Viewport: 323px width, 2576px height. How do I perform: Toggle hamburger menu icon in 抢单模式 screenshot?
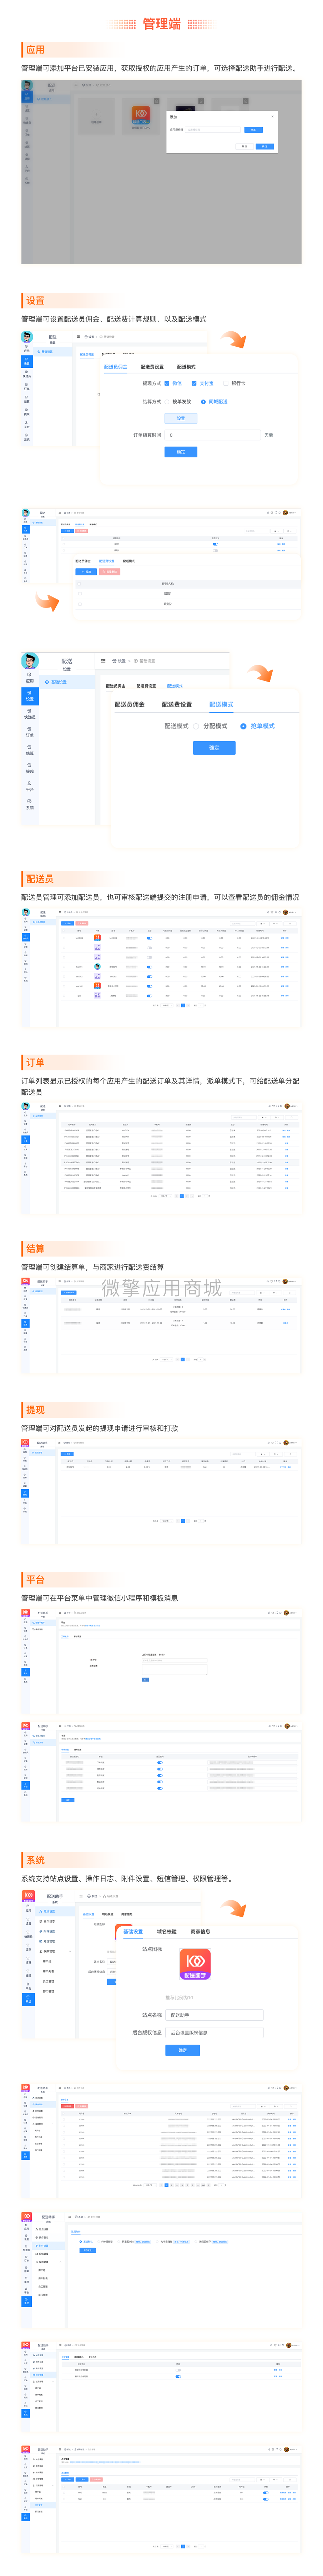pyautogui.click(x=103, y=661)
